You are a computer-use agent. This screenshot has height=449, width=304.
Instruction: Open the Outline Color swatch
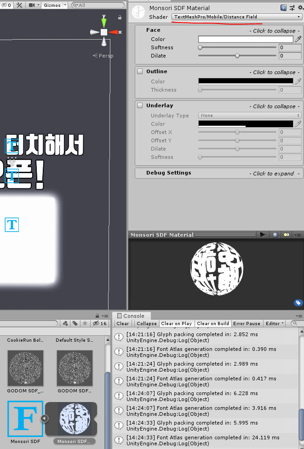[x=246, y=82]
